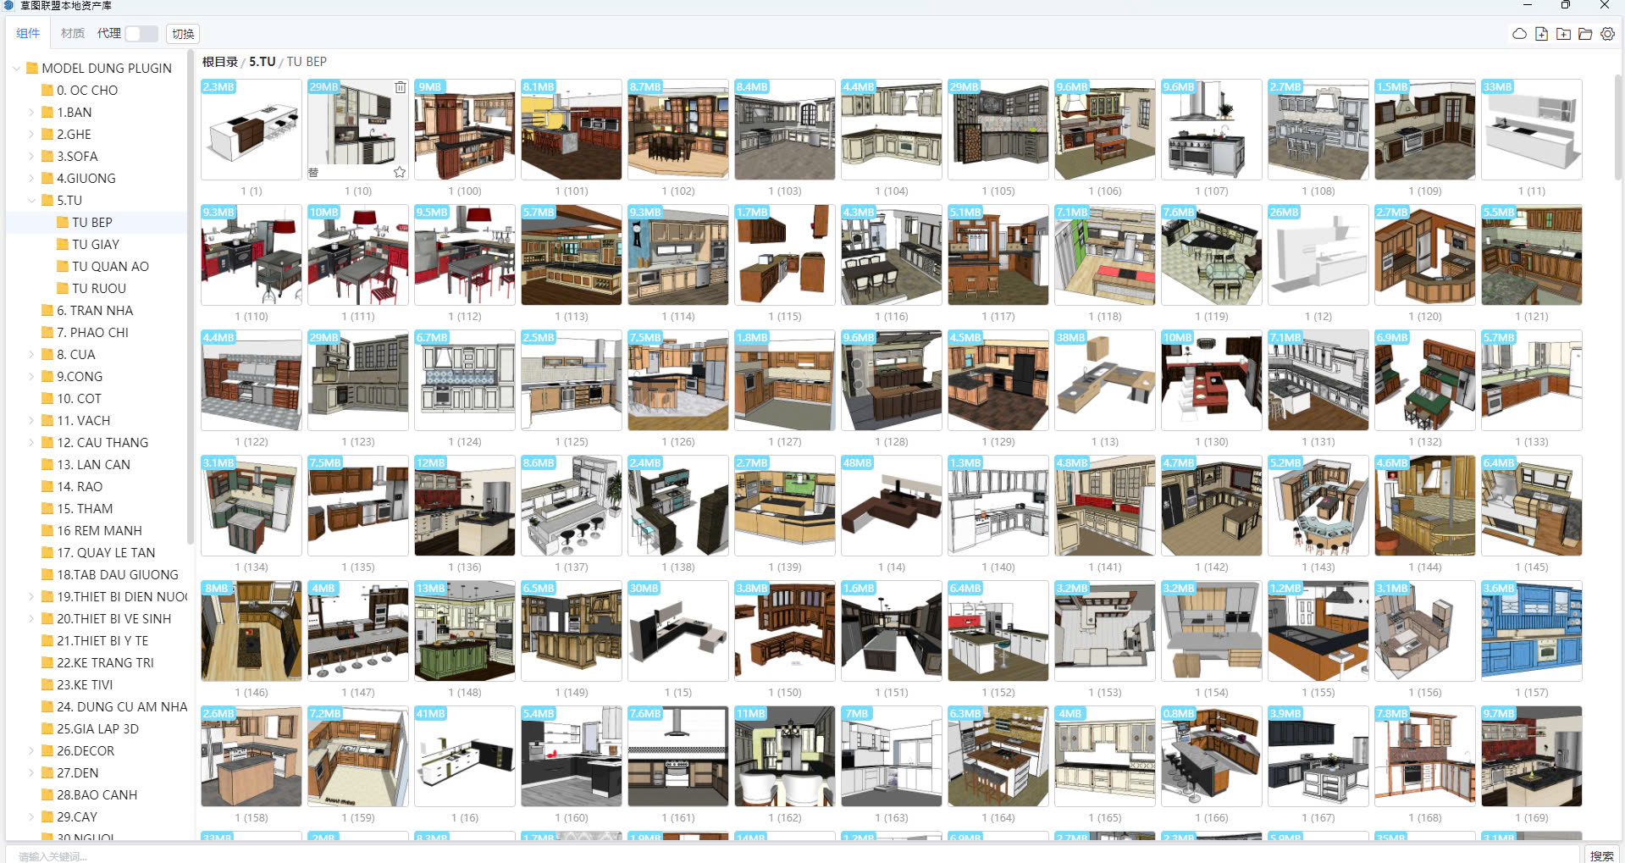Click the cloud icon in the top toolbar
The height and width of the screenshot is (863, 1625).
pos(1519,34)
